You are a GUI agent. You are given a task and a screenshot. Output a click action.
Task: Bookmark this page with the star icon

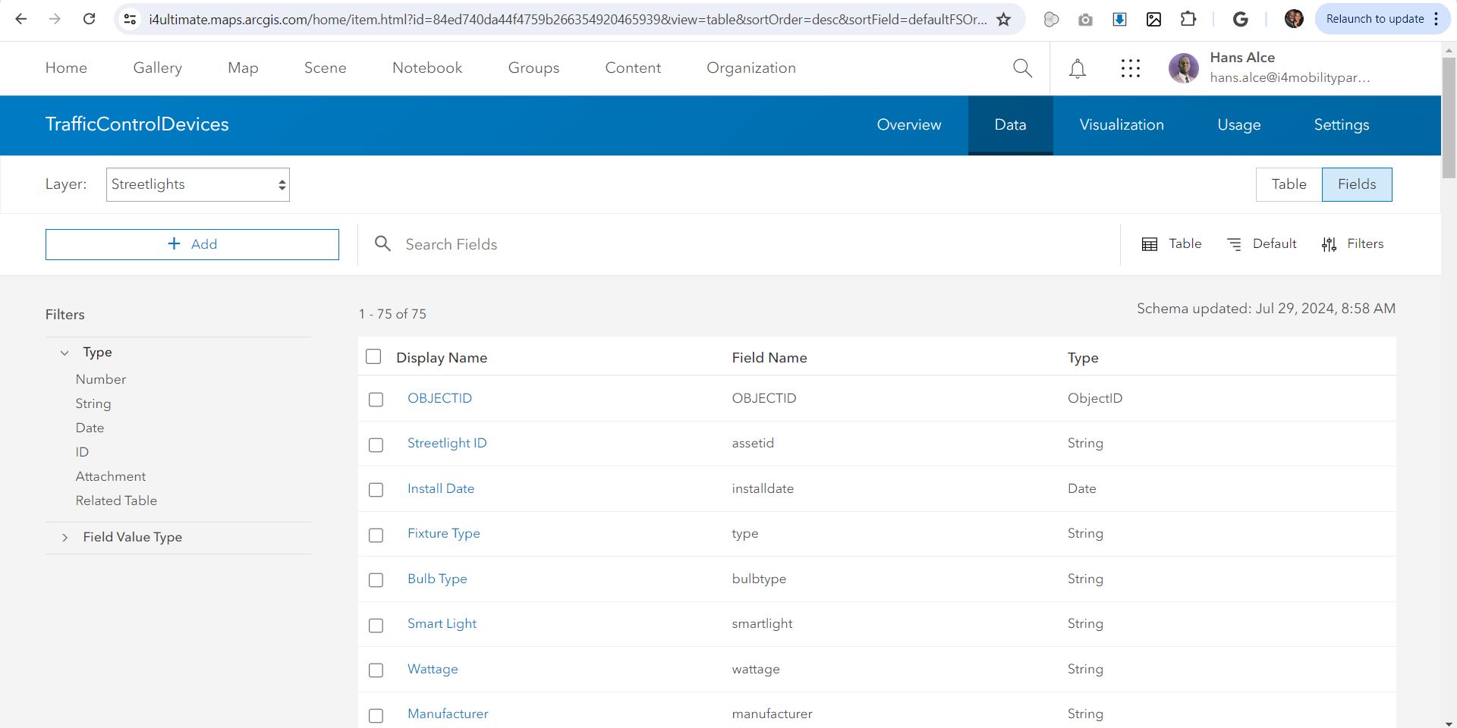(x=1003, y=20)
